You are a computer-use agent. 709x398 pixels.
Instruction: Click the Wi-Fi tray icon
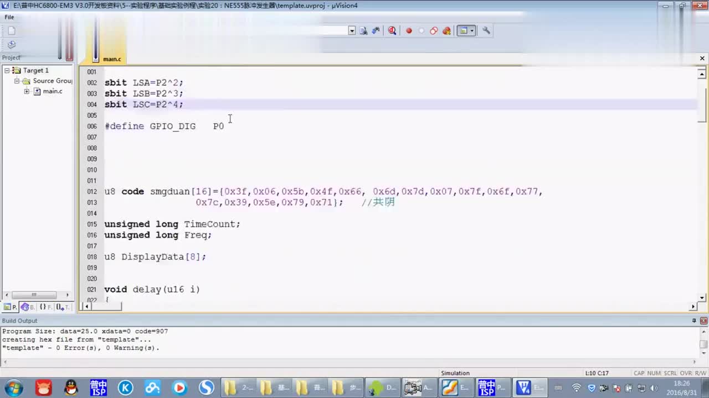[577, 388]
